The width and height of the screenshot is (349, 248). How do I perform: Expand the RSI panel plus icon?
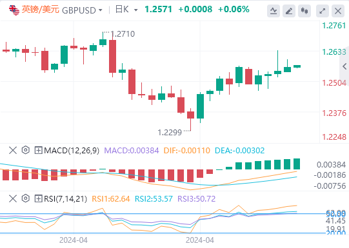[x=38, y=198]
